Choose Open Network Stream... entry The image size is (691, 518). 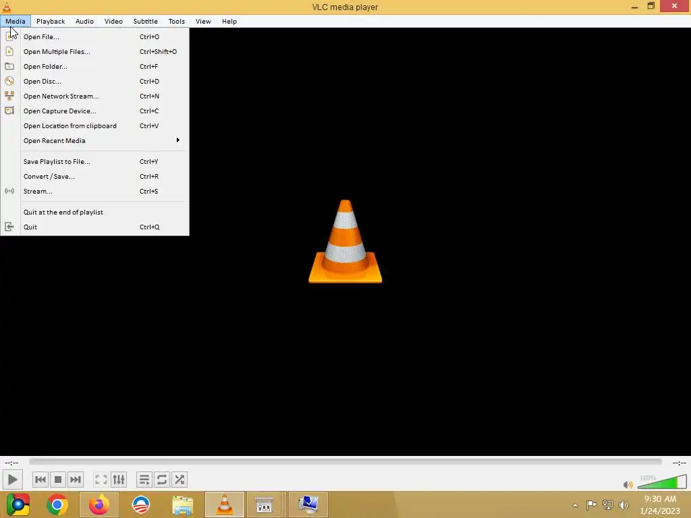[94, 96]
